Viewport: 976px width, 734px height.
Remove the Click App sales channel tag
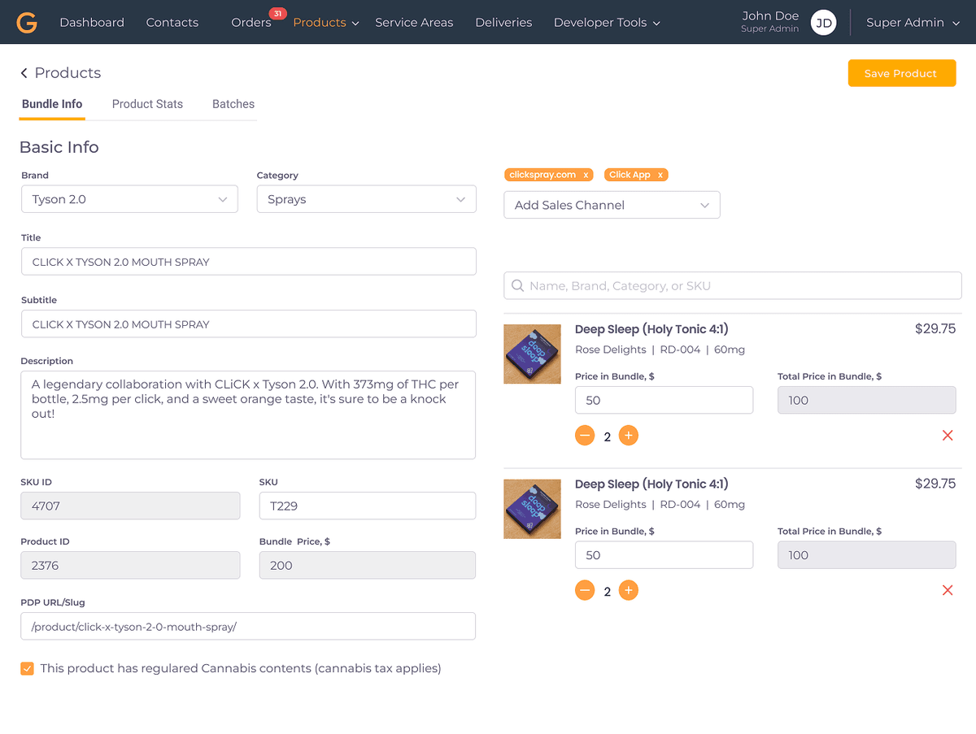pos(661,174)
